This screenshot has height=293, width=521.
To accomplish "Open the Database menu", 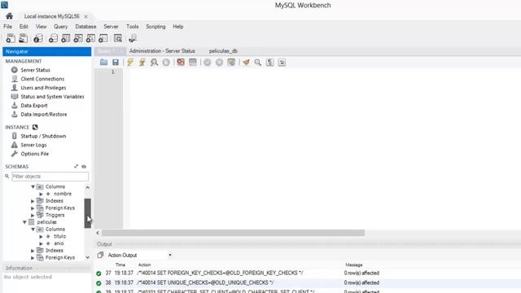I will (85, 27).
